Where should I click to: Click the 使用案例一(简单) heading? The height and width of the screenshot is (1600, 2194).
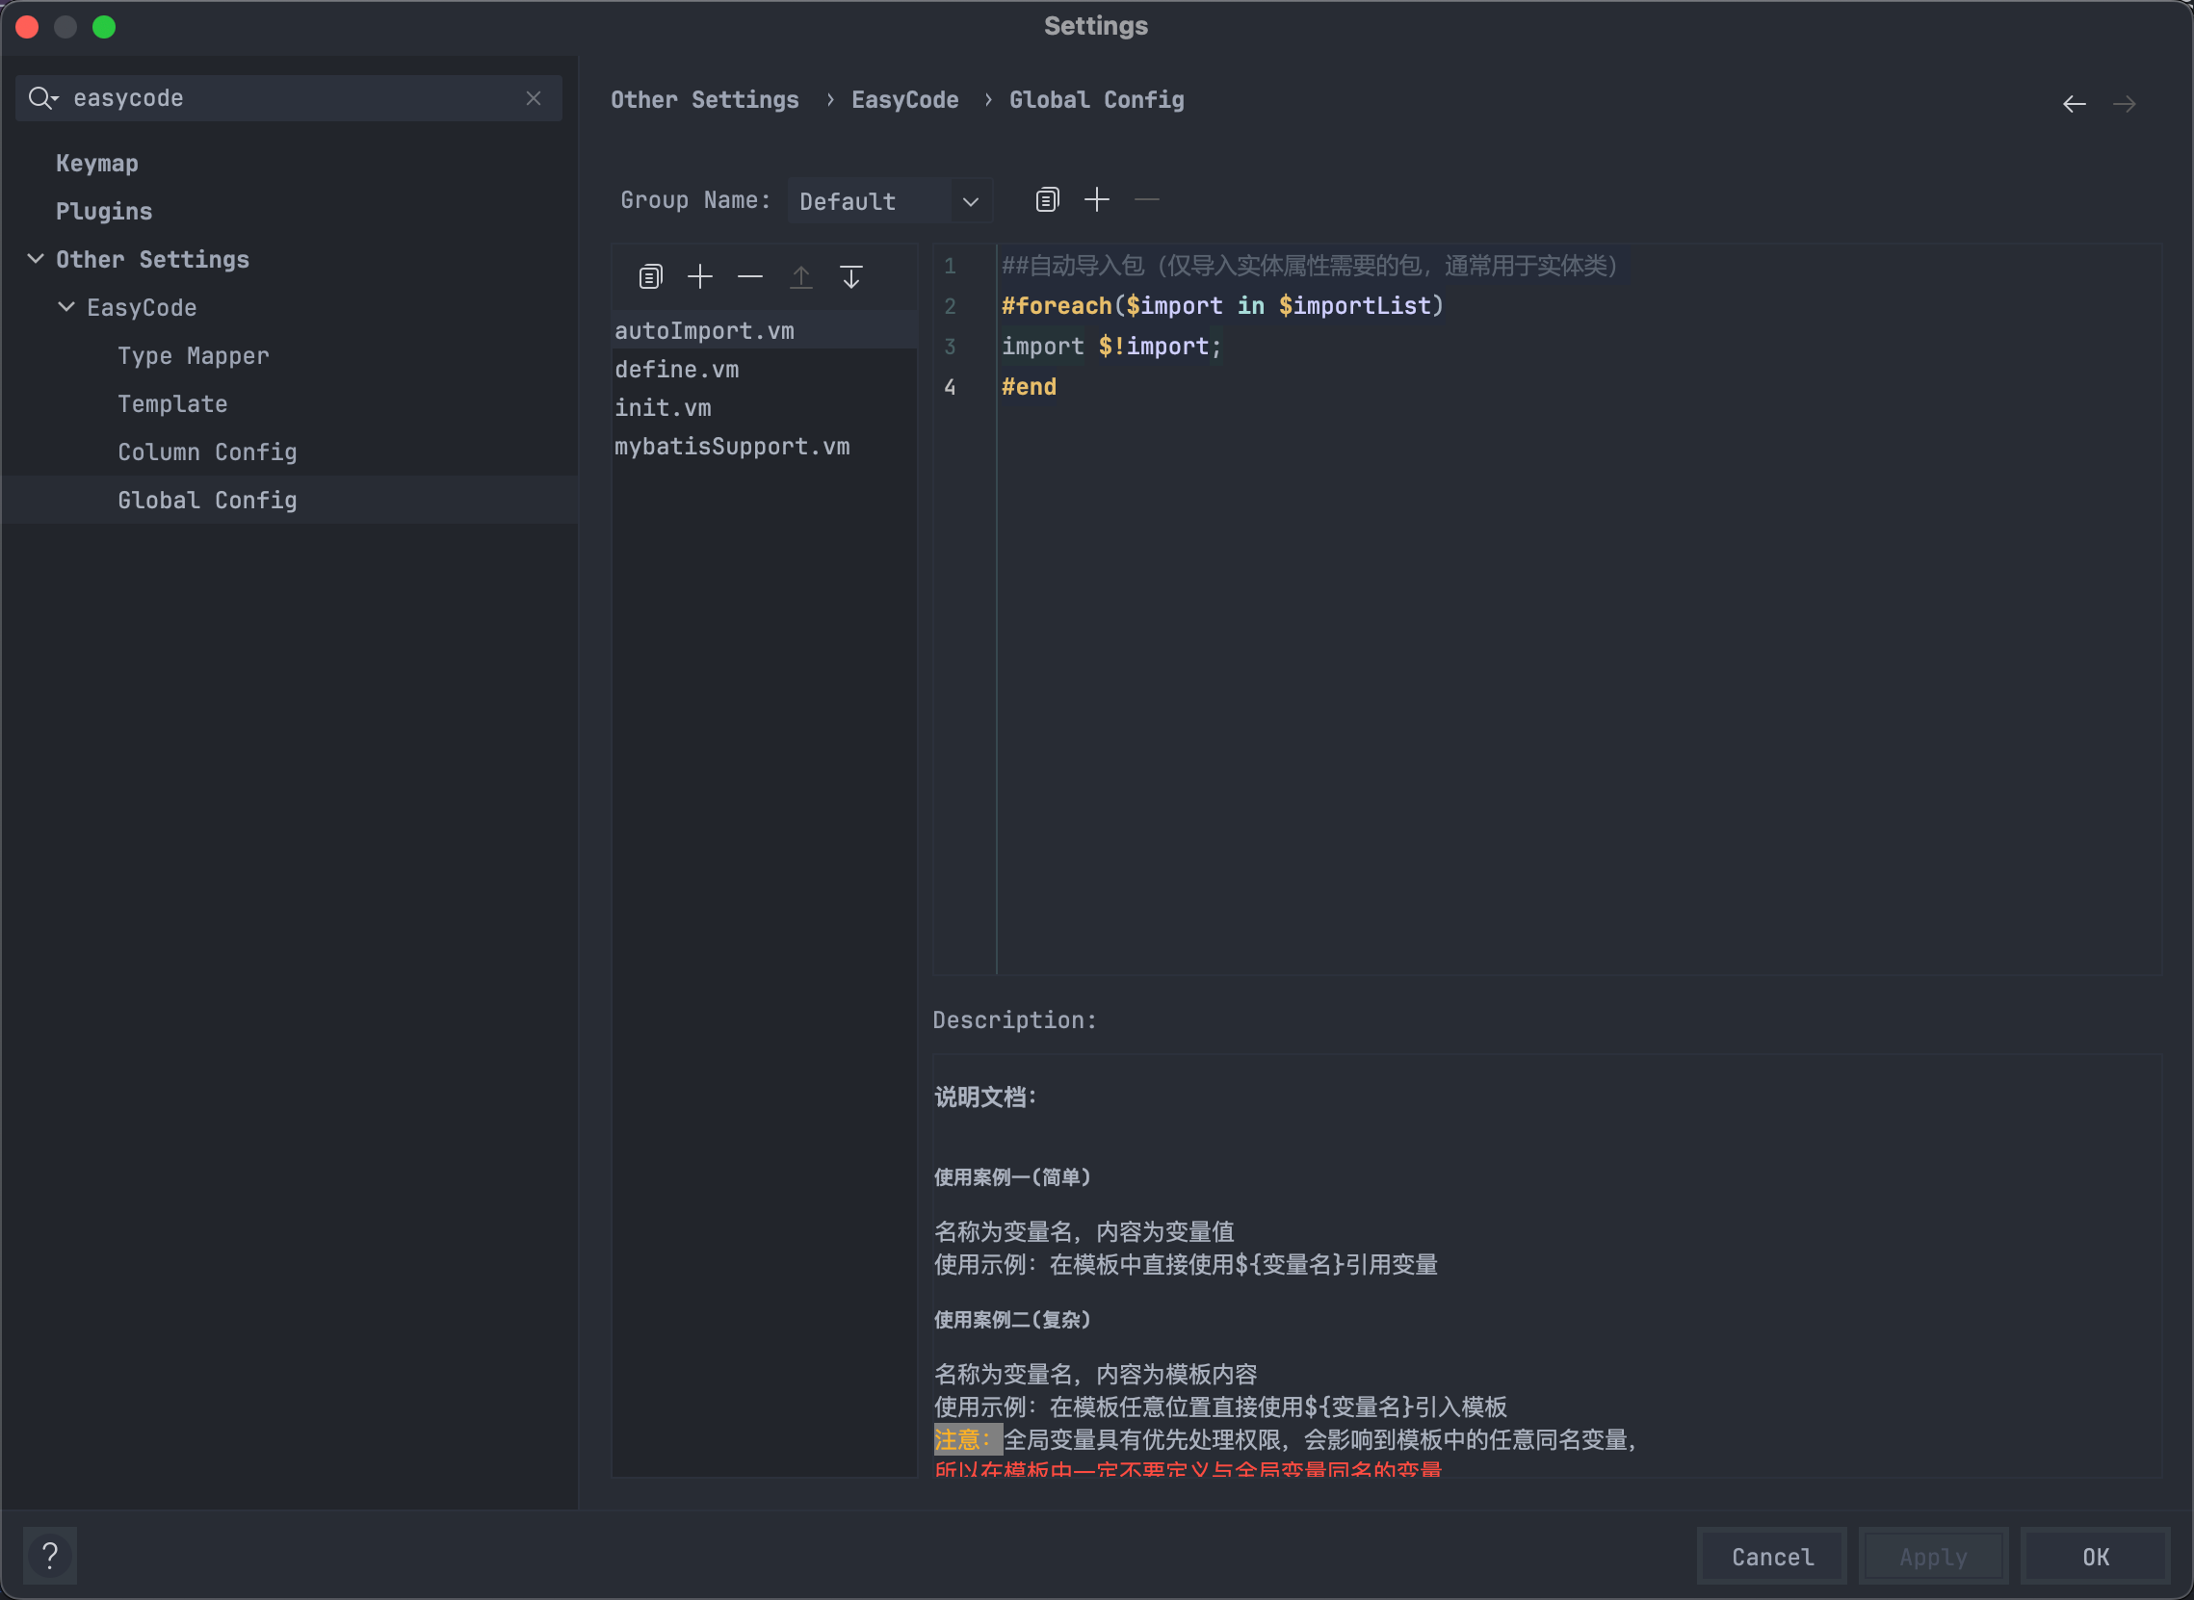click(x=1011, y=1177)
